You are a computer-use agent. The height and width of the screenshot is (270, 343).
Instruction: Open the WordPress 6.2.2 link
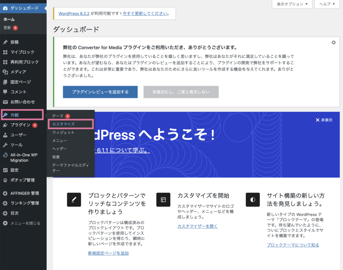(74, 13)
